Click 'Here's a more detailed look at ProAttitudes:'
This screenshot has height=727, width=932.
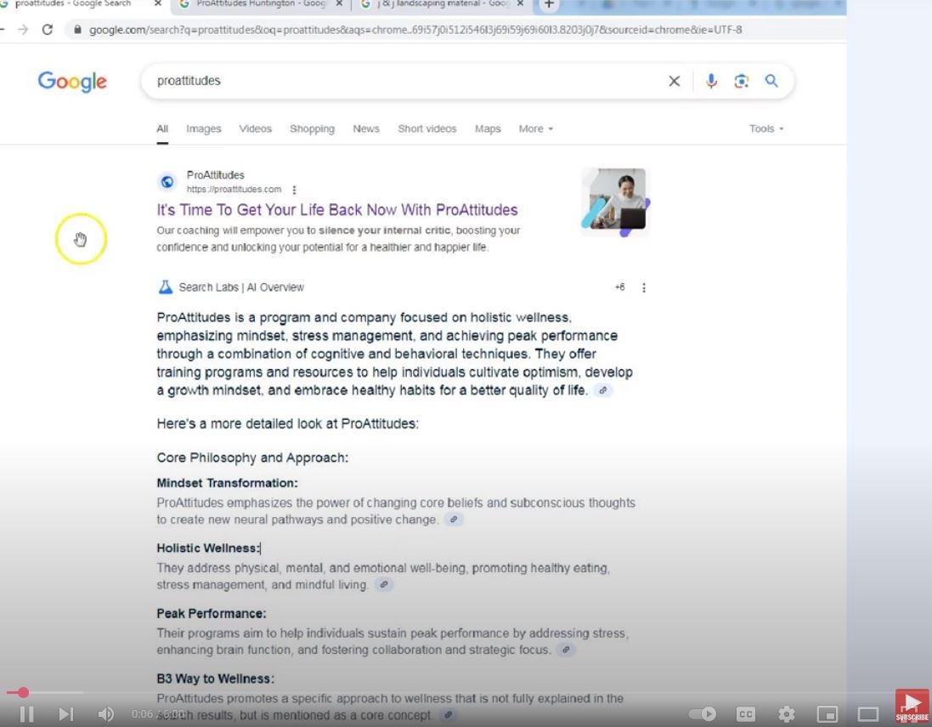[x=288, y=424]
